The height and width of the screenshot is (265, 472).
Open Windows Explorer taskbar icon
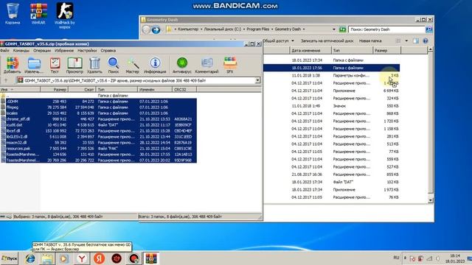[x=47, y=258]
